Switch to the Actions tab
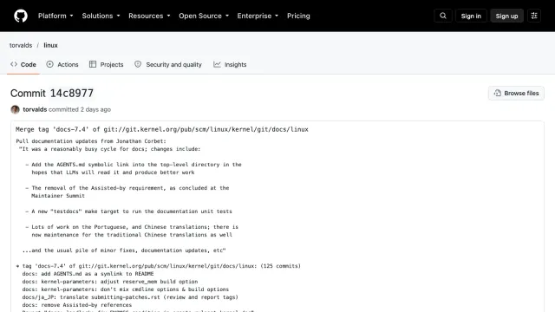 (62, 65)
